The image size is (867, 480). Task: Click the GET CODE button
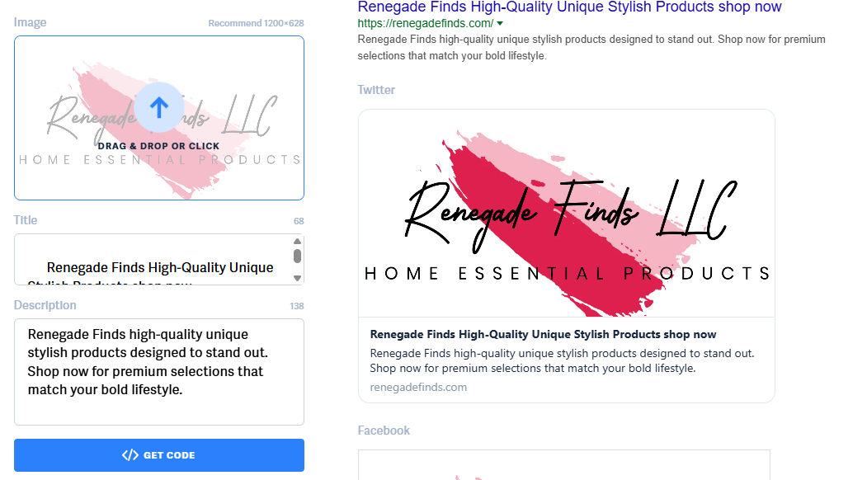(159, 455)
